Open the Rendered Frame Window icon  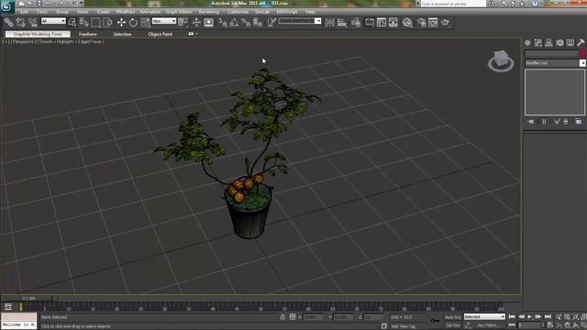pyautogui.click(x=433, y=22)
